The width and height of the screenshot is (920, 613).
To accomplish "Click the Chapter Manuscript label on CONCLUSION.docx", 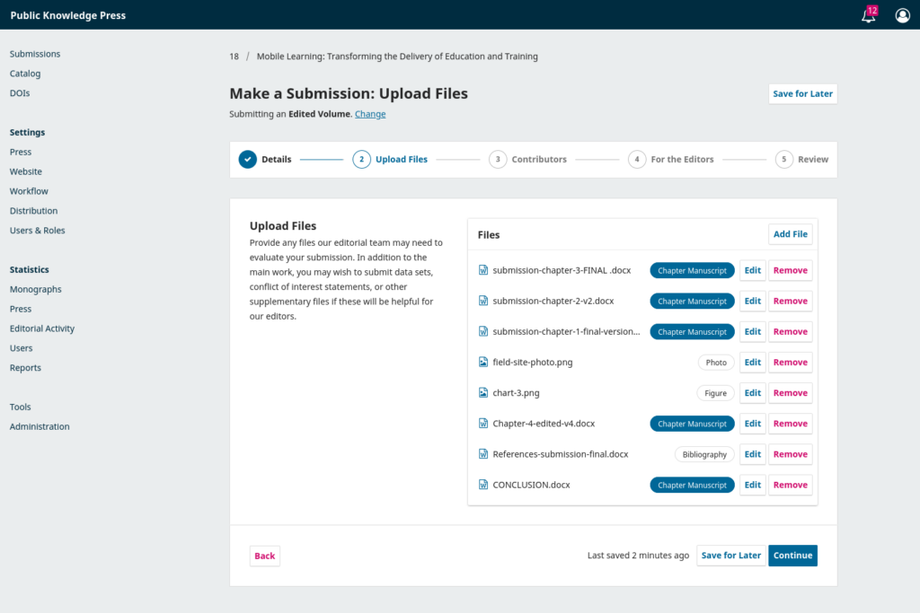I will click(x=692, y=485).
